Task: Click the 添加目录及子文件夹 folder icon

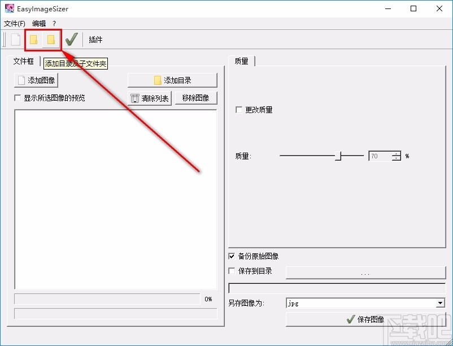Action: point(50,39)
